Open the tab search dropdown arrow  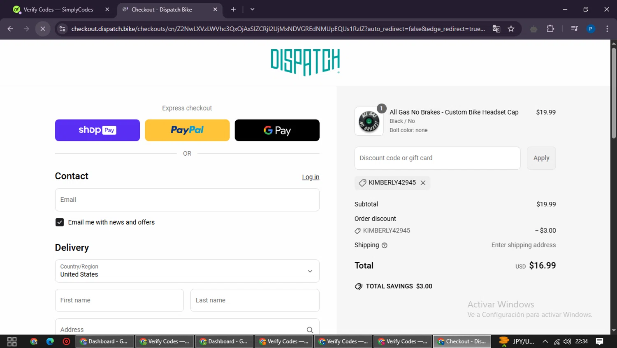tap(252, 9)
